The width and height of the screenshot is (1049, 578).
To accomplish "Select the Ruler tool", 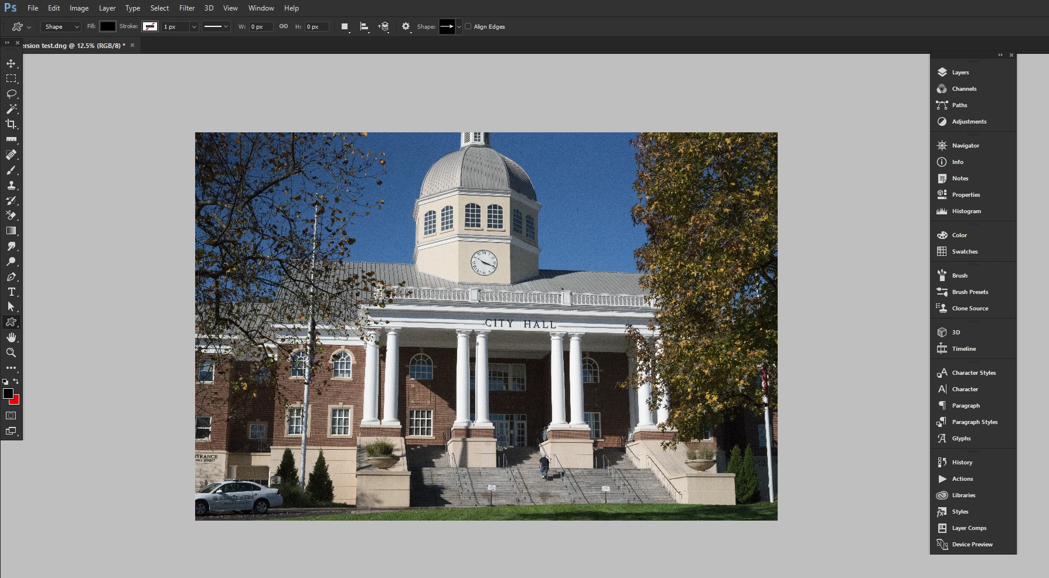I will click(11, 139).
